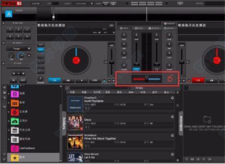Switch to the MIXER tab
This screenshot has width=225, height=164.
[124, 28]
